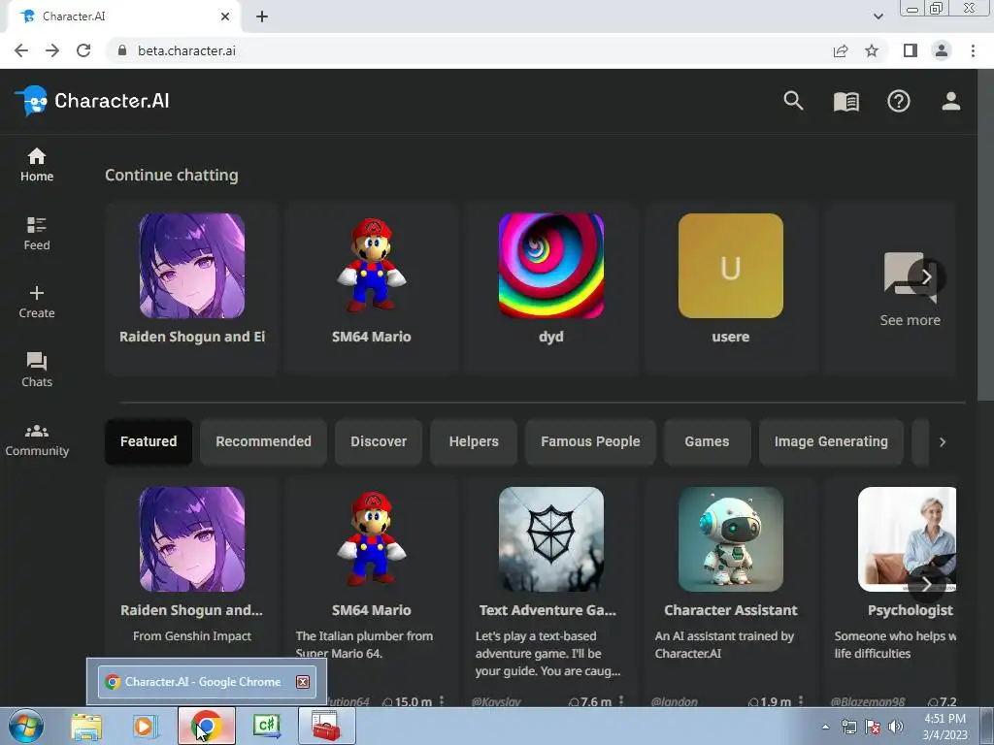Select the Featured tab
This screenshot has width=994, height=745.
(x=149, y=441)
